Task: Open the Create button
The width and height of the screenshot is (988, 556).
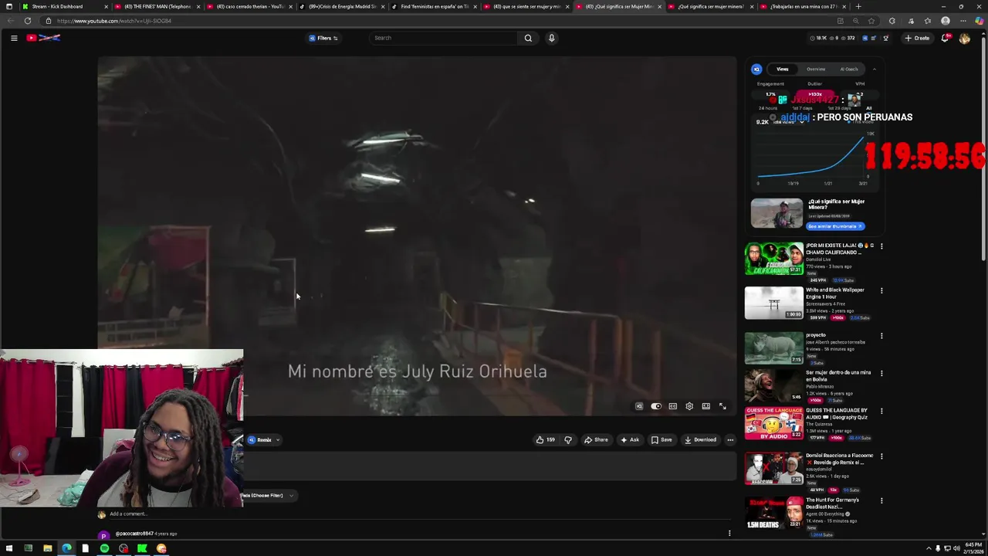Action: pos(918,38)
